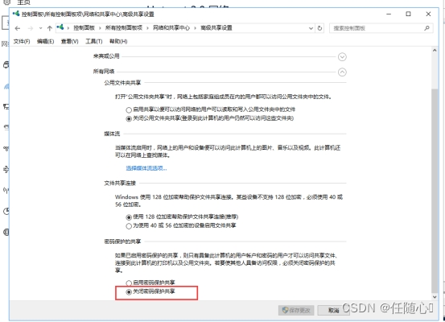This screenshot has width=445, height=322.
Task: Maximize the advanced sharing settings window
Action: tap(408, 14)
